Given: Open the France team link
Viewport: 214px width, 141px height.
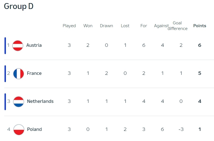Looking at the screenshot, I should click(34, 73).
